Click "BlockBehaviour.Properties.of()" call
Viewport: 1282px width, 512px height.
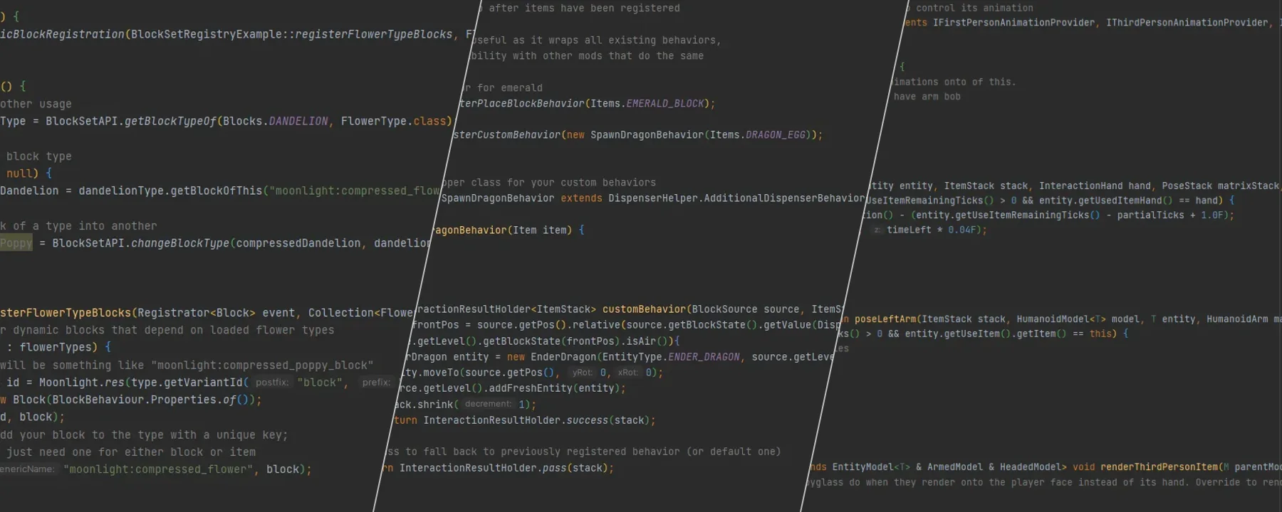(x=154, y=400)
